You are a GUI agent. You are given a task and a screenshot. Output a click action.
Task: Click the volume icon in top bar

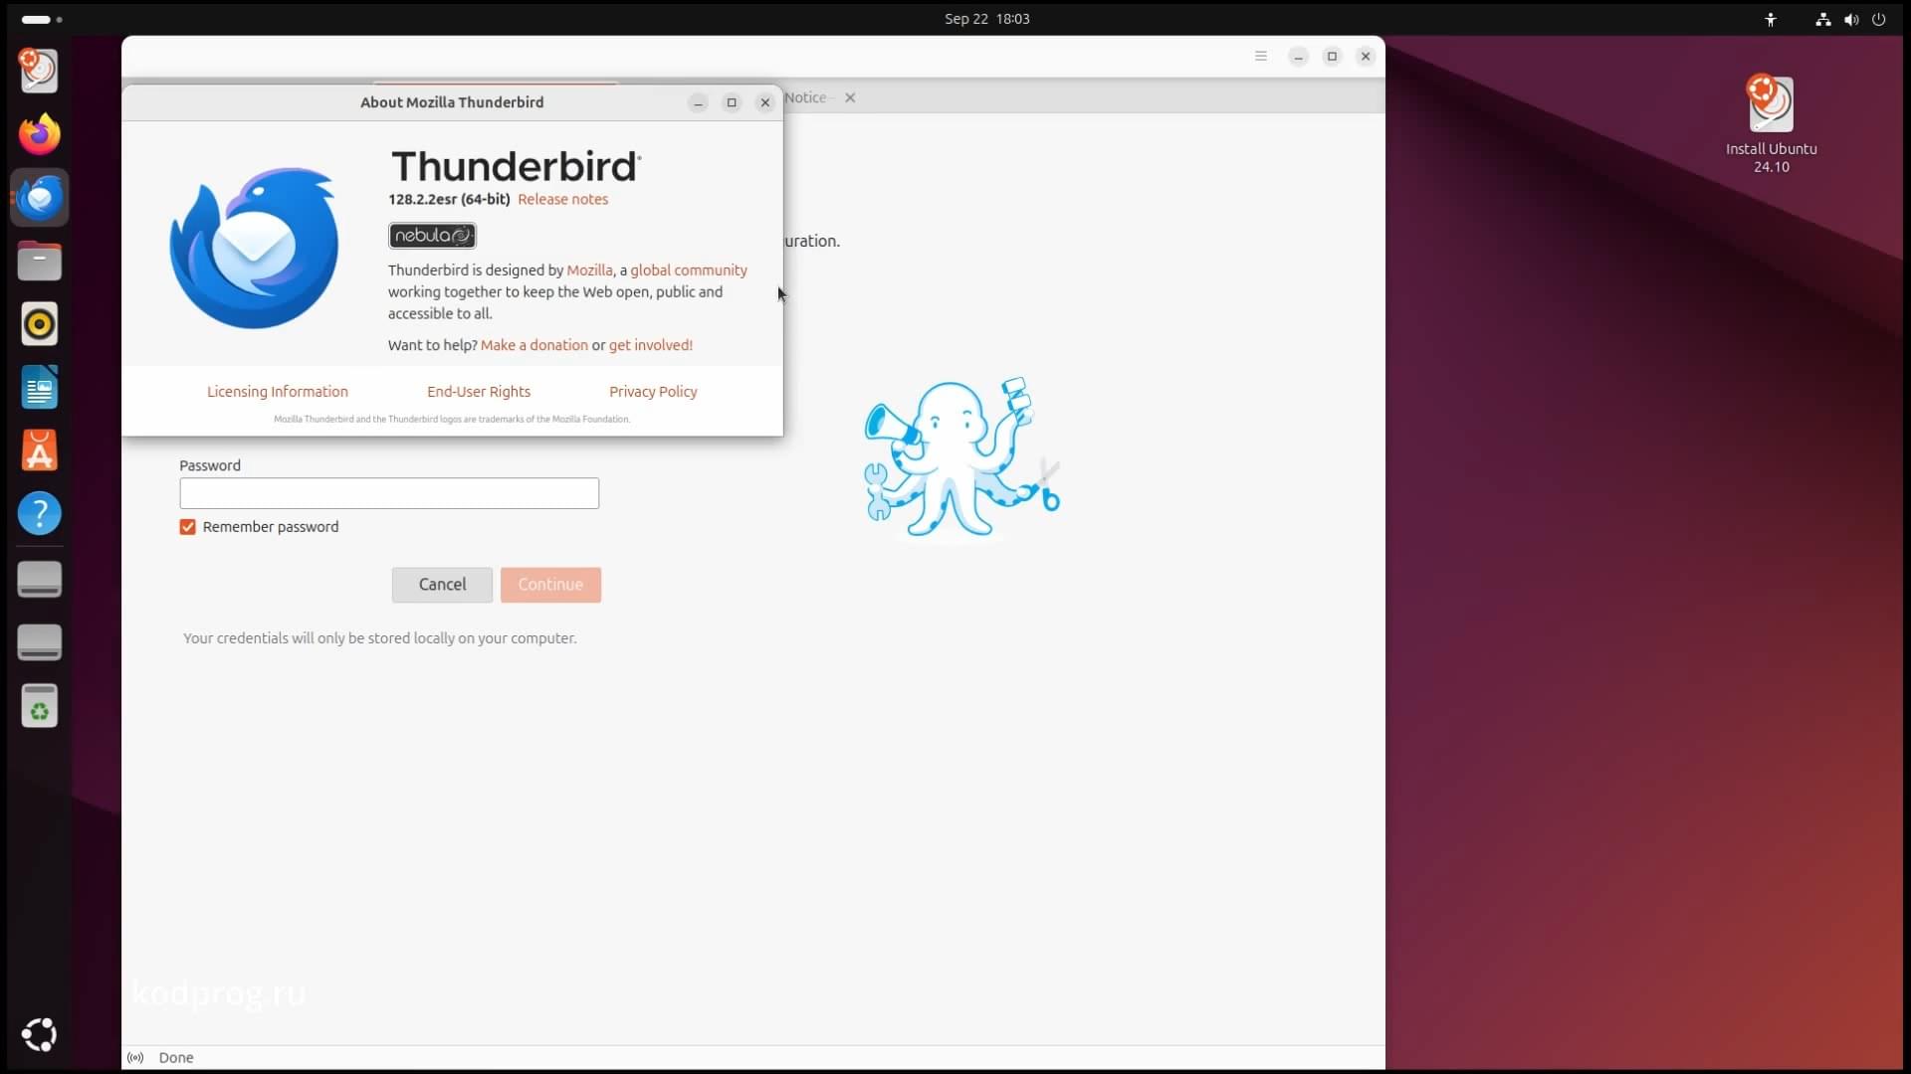pos(1850,19)
